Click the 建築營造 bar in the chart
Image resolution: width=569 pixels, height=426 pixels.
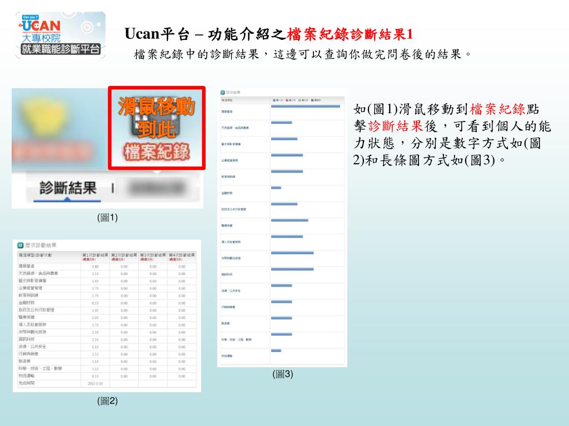tap(306, 106)
